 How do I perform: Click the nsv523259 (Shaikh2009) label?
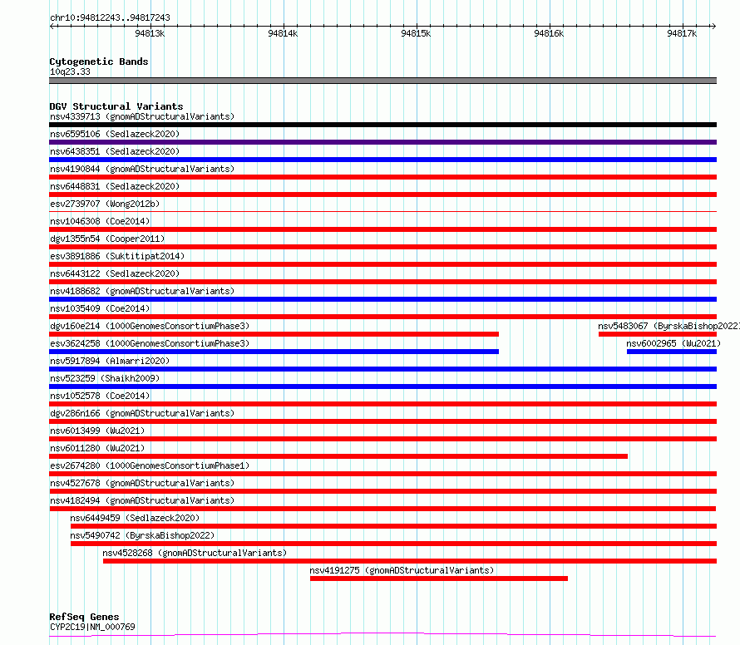[105, 378]
